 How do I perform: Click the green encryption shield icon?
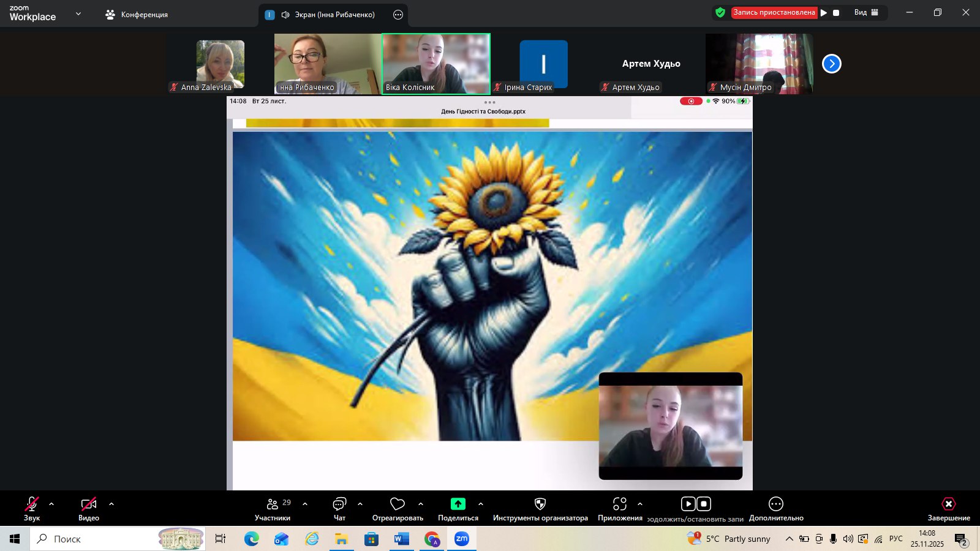click(720, 12)
